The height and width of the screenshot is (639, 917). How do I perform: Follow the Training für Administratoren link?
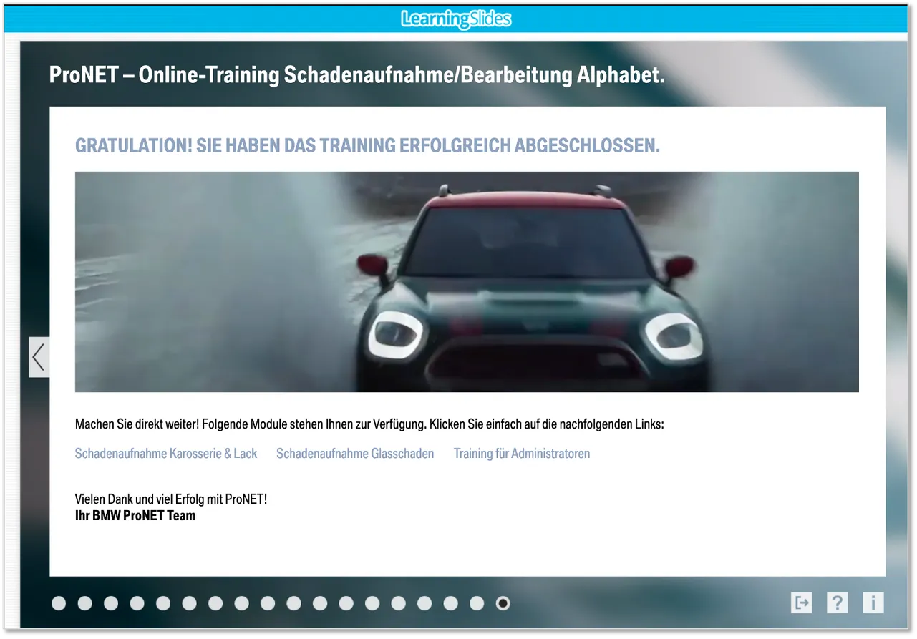click(x=522, y=454)
